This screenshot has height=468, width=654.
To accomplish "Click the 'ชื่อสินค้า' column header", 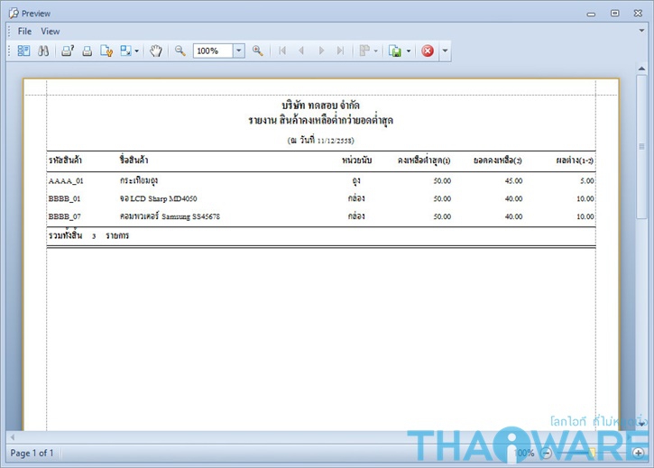I will pos(134,160).
